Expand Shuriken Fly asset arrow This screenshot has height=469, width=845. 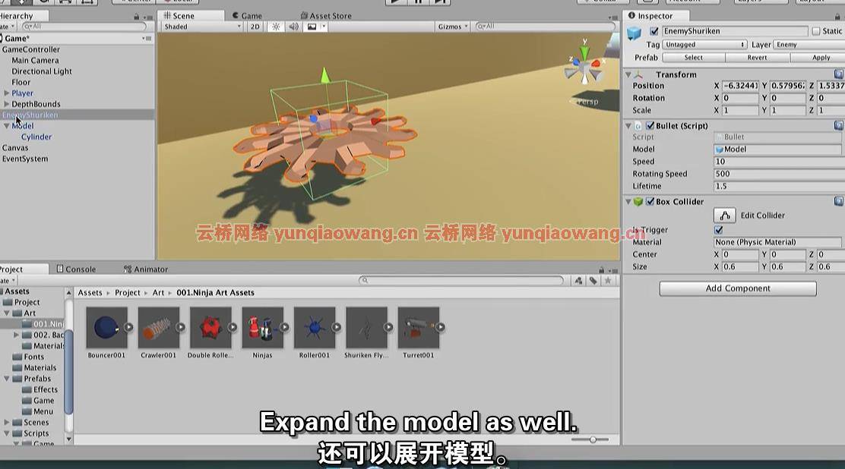388,327
